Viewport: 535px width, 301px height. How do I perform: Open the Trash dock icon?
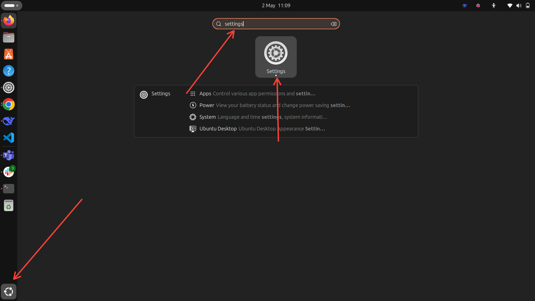[9, 206]
